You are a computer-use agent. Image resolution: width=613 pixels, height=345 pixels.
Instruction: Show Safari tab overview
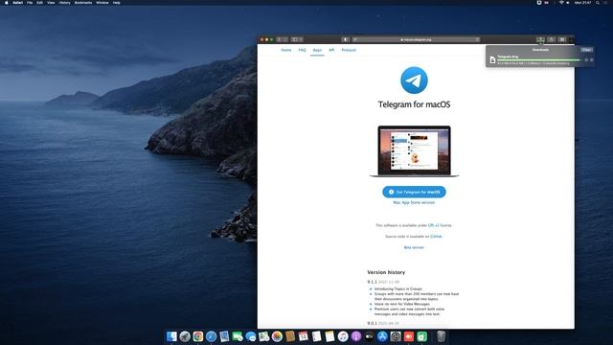click(562, 39)
